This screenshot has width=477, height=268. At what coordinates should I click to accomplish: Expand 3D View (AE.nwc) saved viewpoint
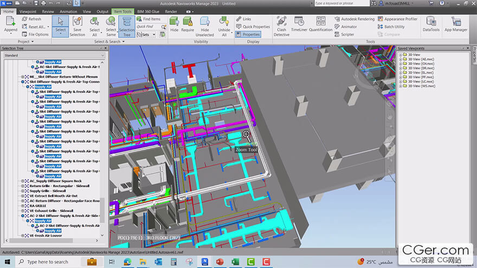(x=401, y=59)
